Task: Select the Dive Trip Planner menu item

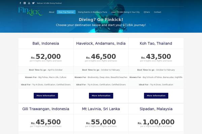Action: (x=66, y=12)
